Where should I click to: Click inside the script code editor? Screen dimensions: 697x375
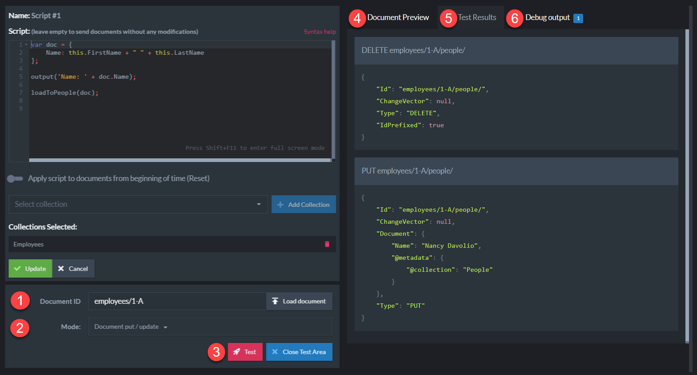point(180,100)
